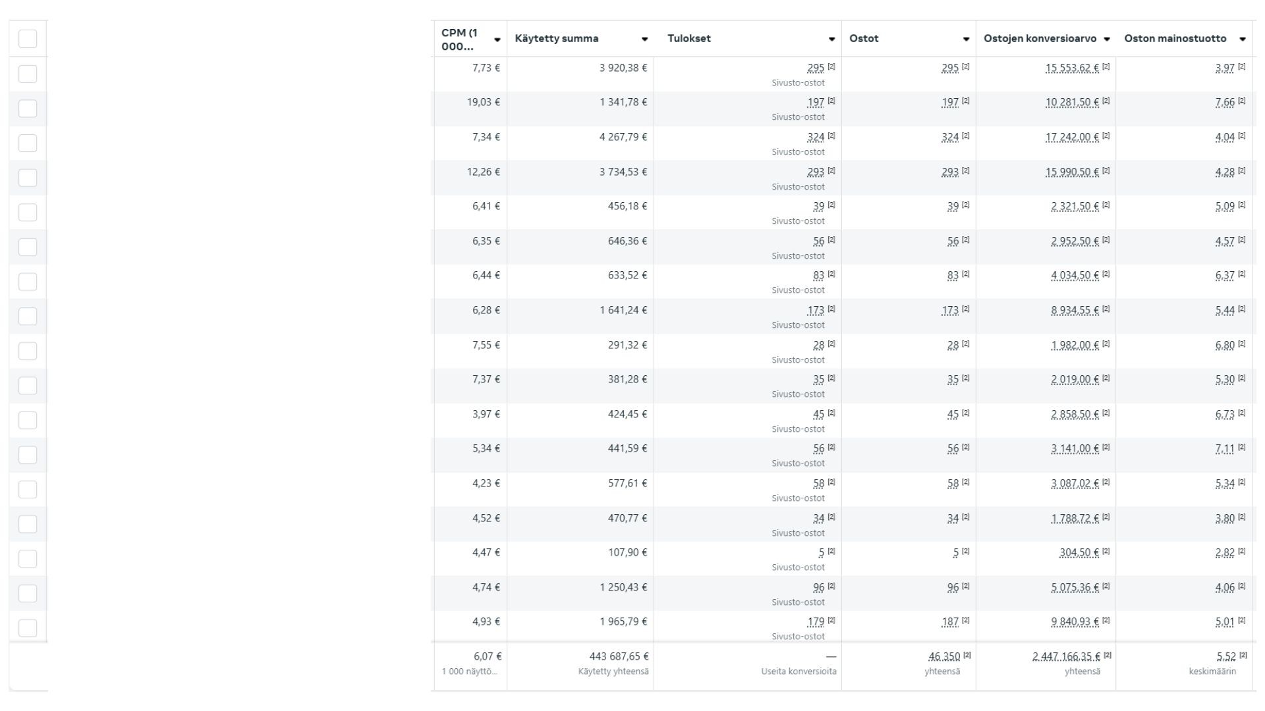Expand the Oston mainostuotto column dropdown arrow
The width and height of the screenshot is (1265, 711).
point(1242,39)
